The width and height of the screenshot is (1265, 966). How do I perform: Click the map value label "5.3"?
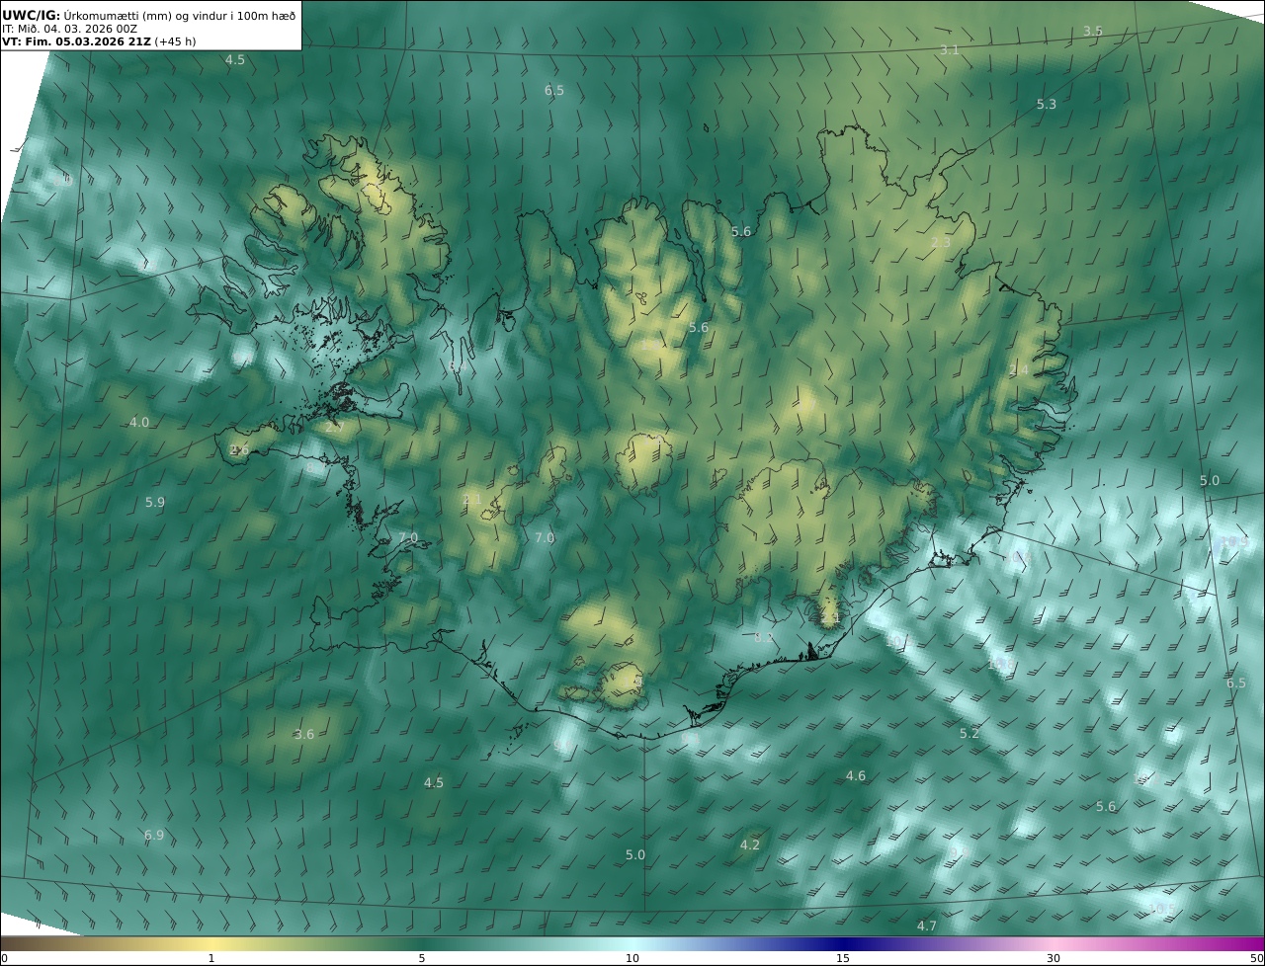pyautogui.click(x=1046, y=104)
